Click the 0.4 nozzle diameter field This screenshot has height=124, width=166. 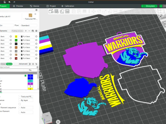7,25
